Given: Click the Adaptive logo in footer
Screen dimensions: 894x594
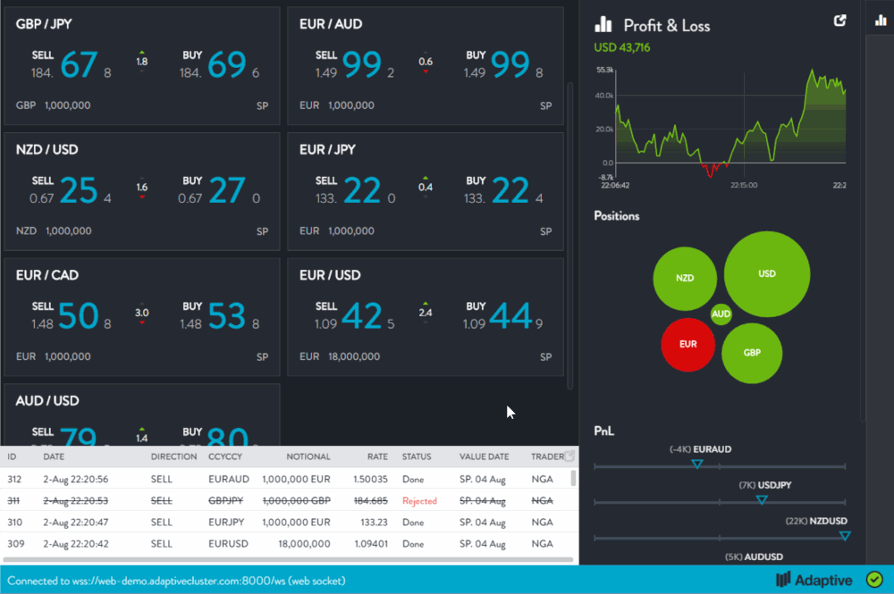Looking at the screenshot, I should [x=814, y=580].
